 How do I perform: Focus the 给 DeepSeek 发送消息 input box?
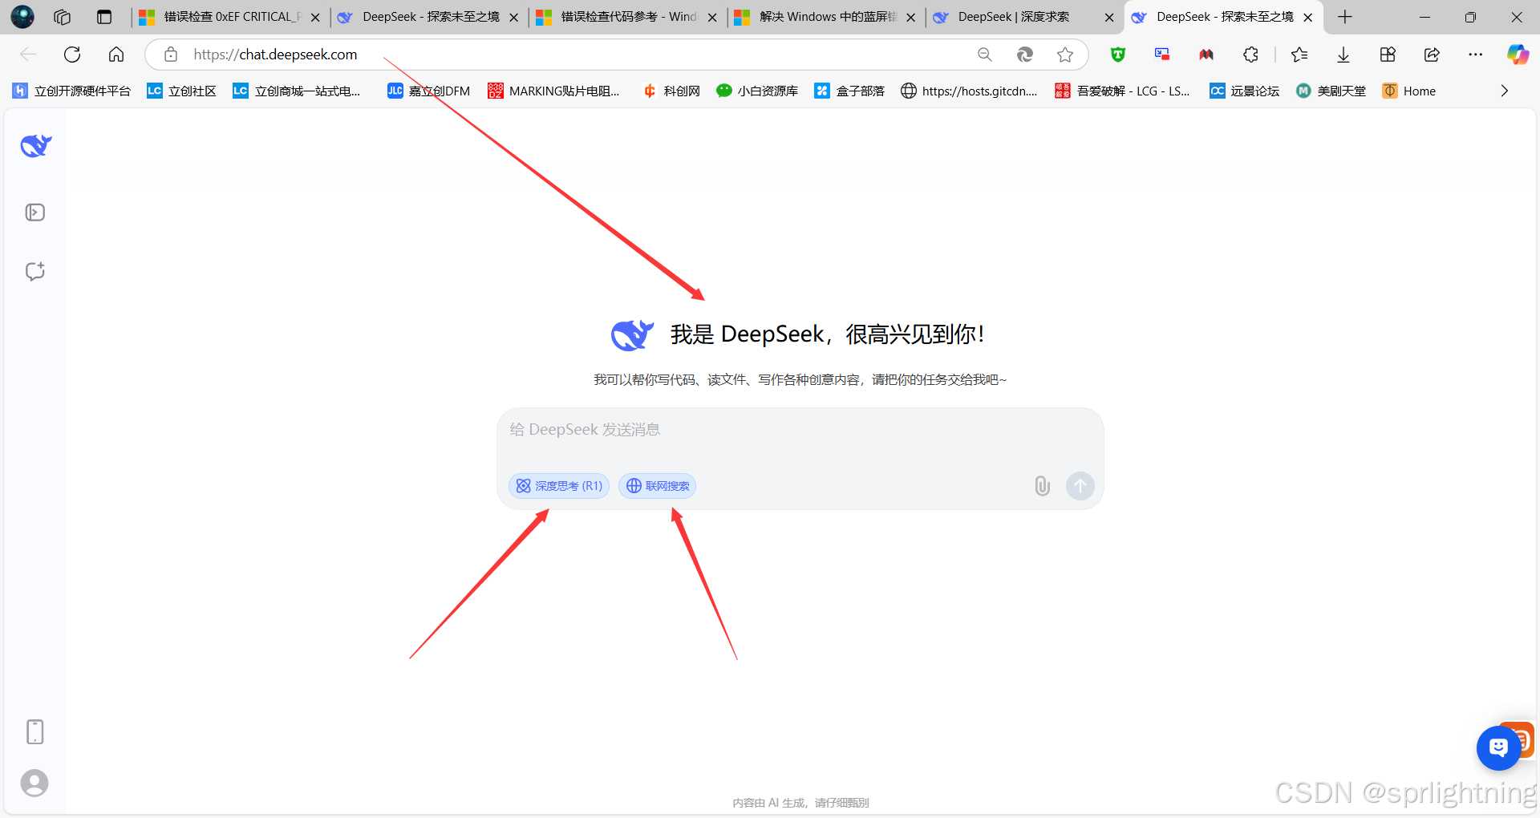pos(800,430)
